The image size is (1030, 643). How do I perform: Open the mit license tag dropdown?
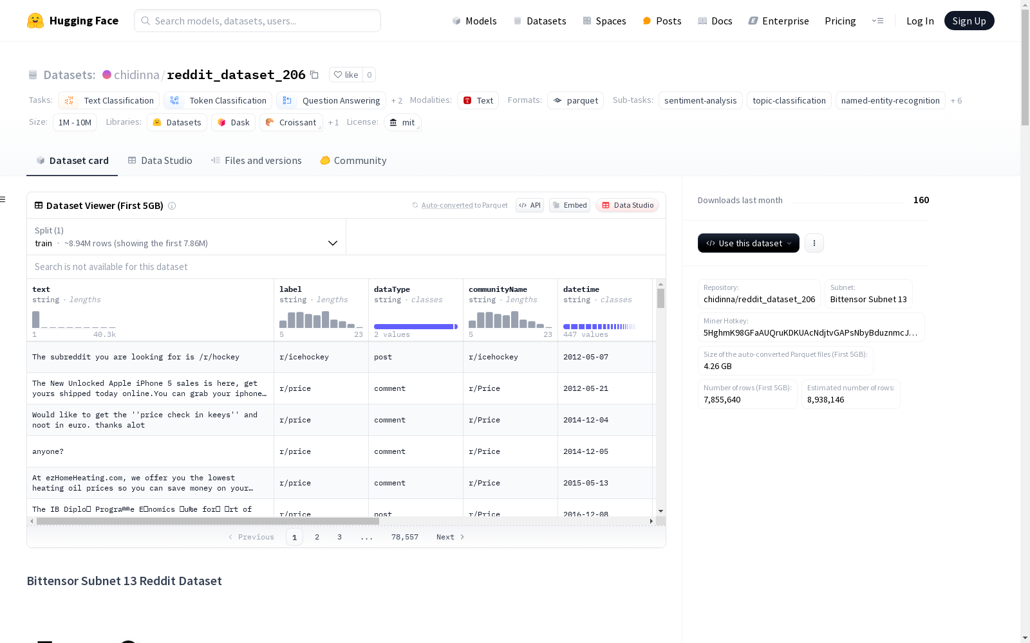coord(402,122)
